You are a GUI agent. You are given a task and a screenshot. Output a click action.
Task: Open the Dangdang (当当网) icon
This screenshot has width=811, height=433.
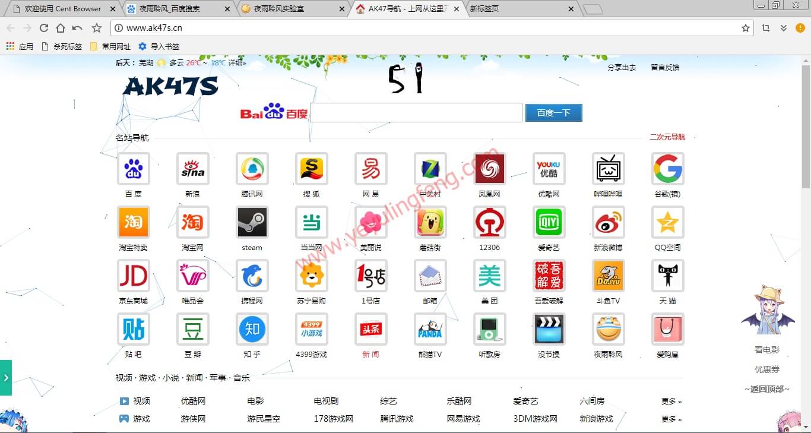tap(312, 222)
